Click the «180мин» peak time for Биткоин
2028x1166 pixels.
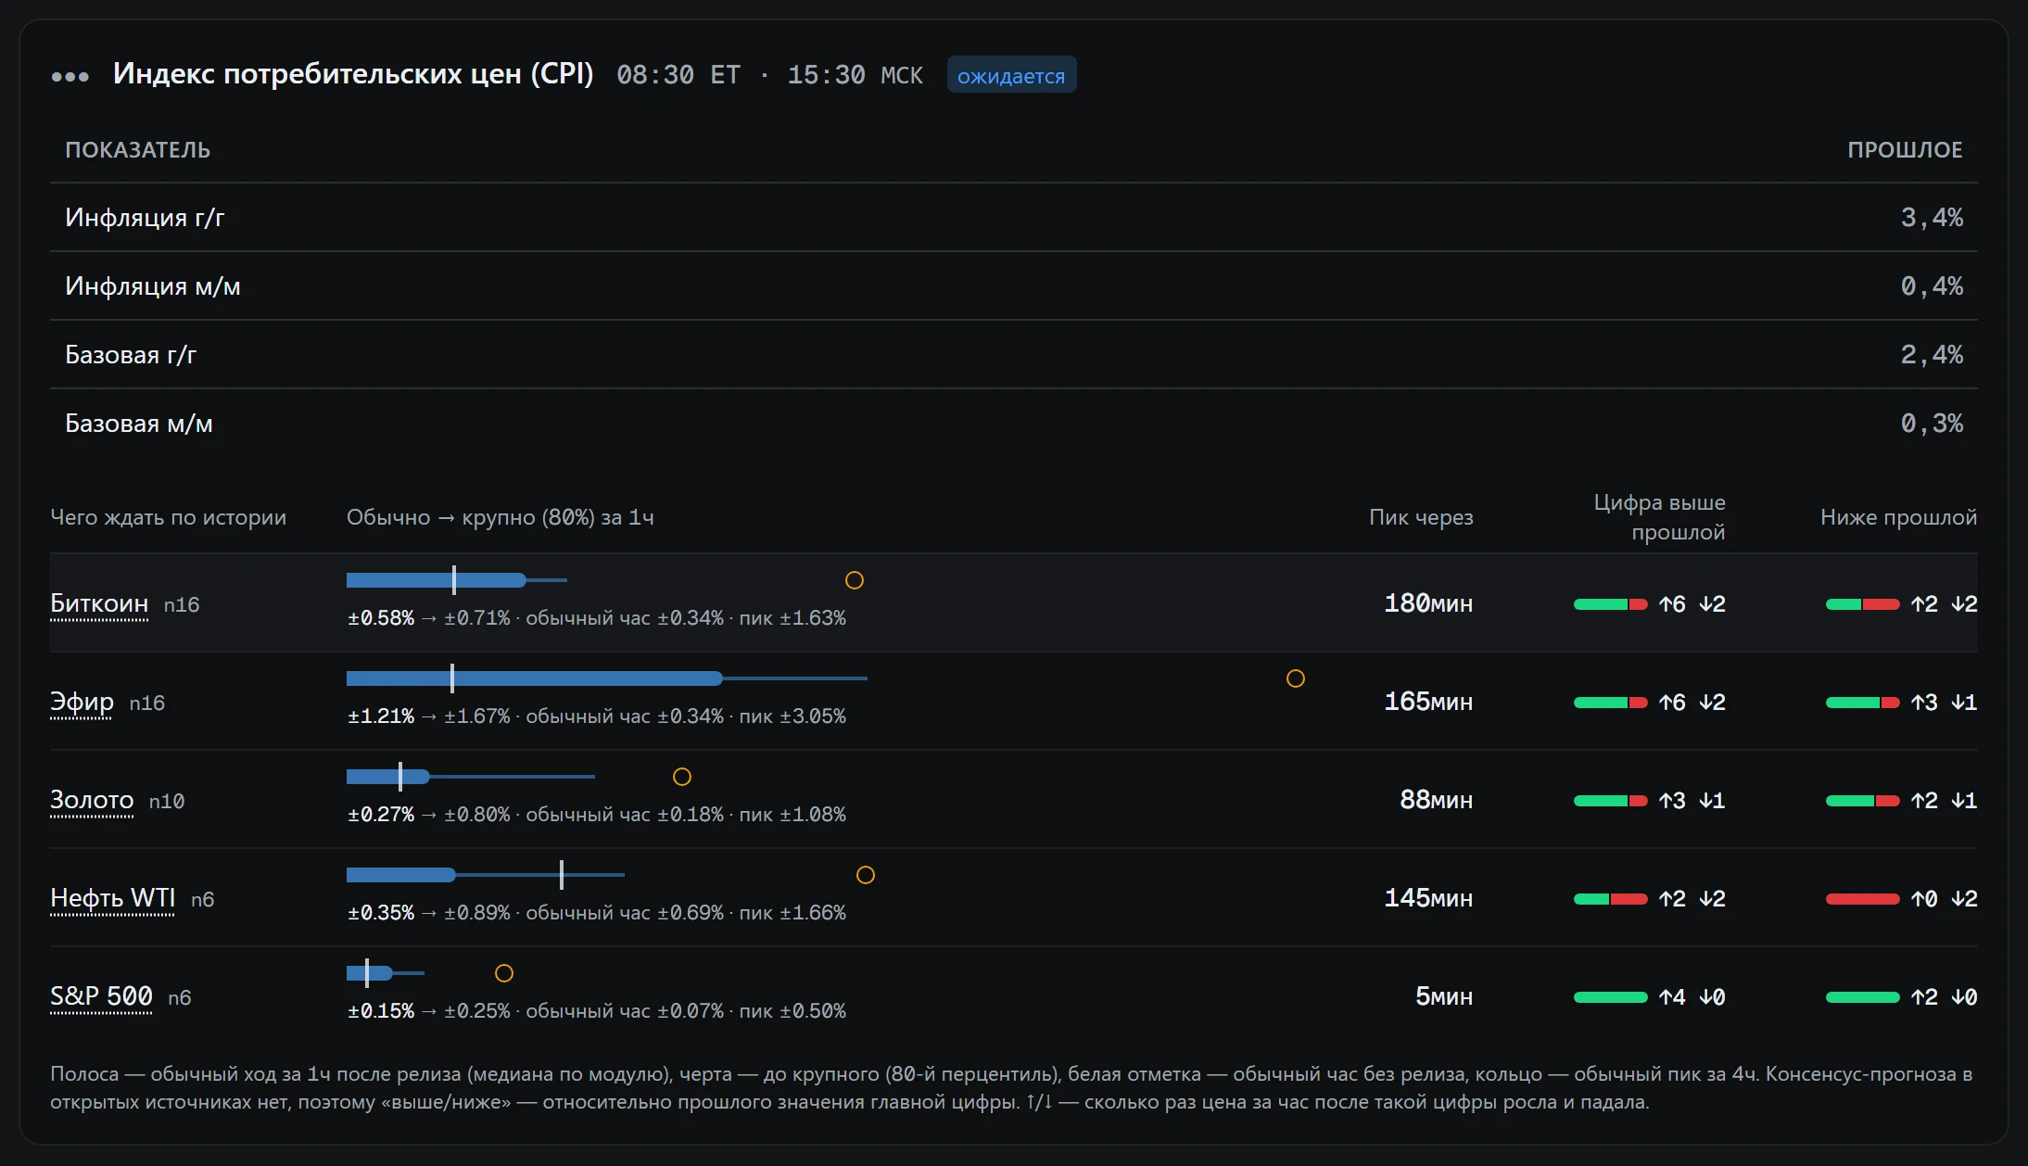tap(1428, 603)
